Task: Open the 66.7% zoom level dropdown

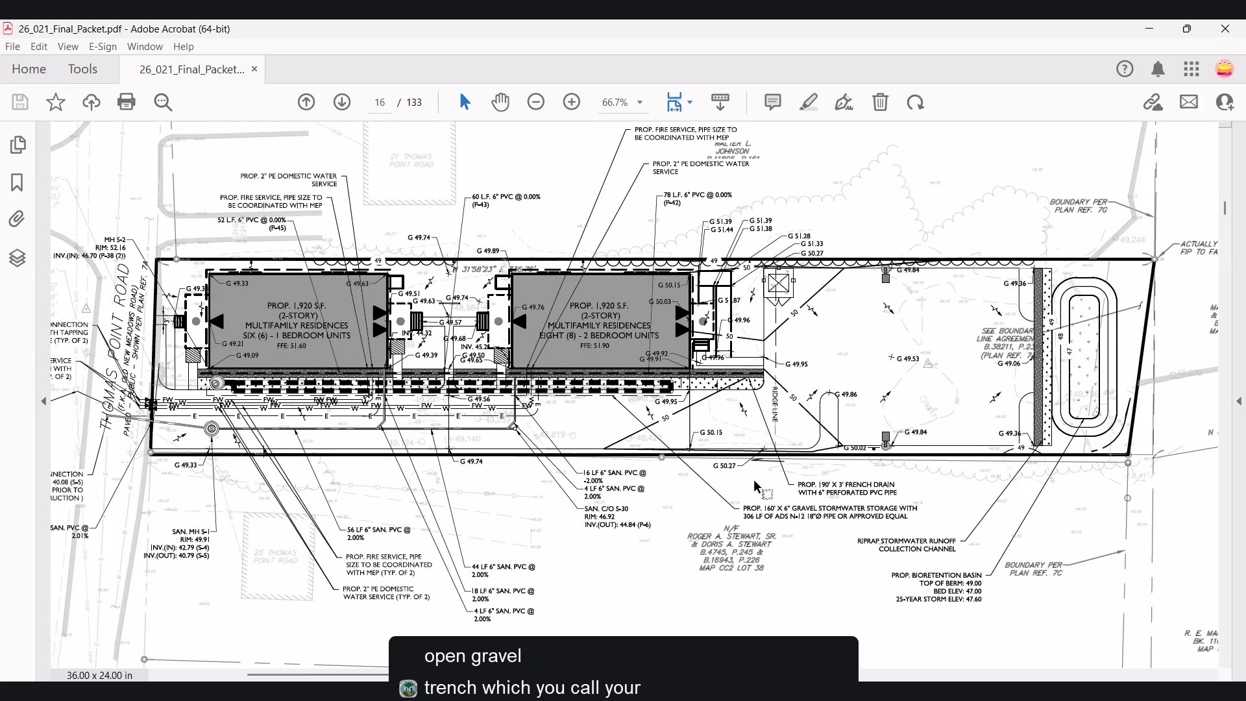Action: (x=622, y=103)
